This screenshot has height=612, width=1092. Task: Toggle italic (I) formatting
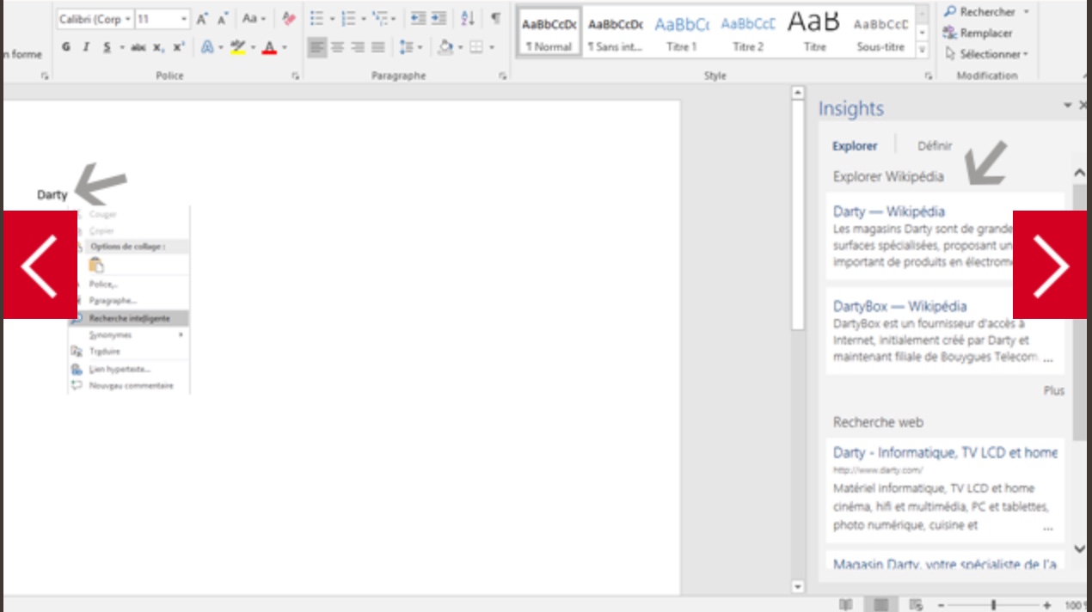tap(86, 47)
